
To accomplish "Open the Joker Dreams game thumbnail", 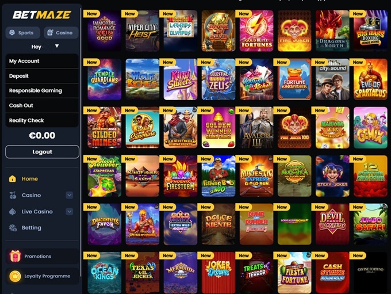I will pyautogui.click(x=218, y=272).
